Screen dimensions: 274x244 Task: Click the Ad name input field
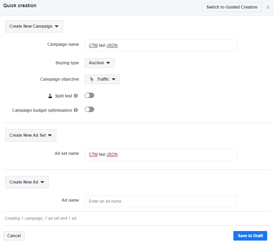(161, 201)
